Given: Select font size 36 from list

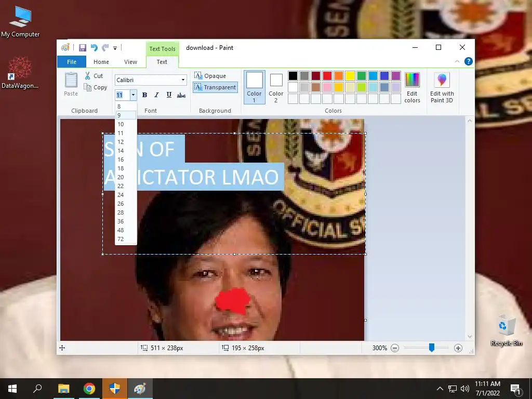Looking at the screenshot, I should point(126,221).
